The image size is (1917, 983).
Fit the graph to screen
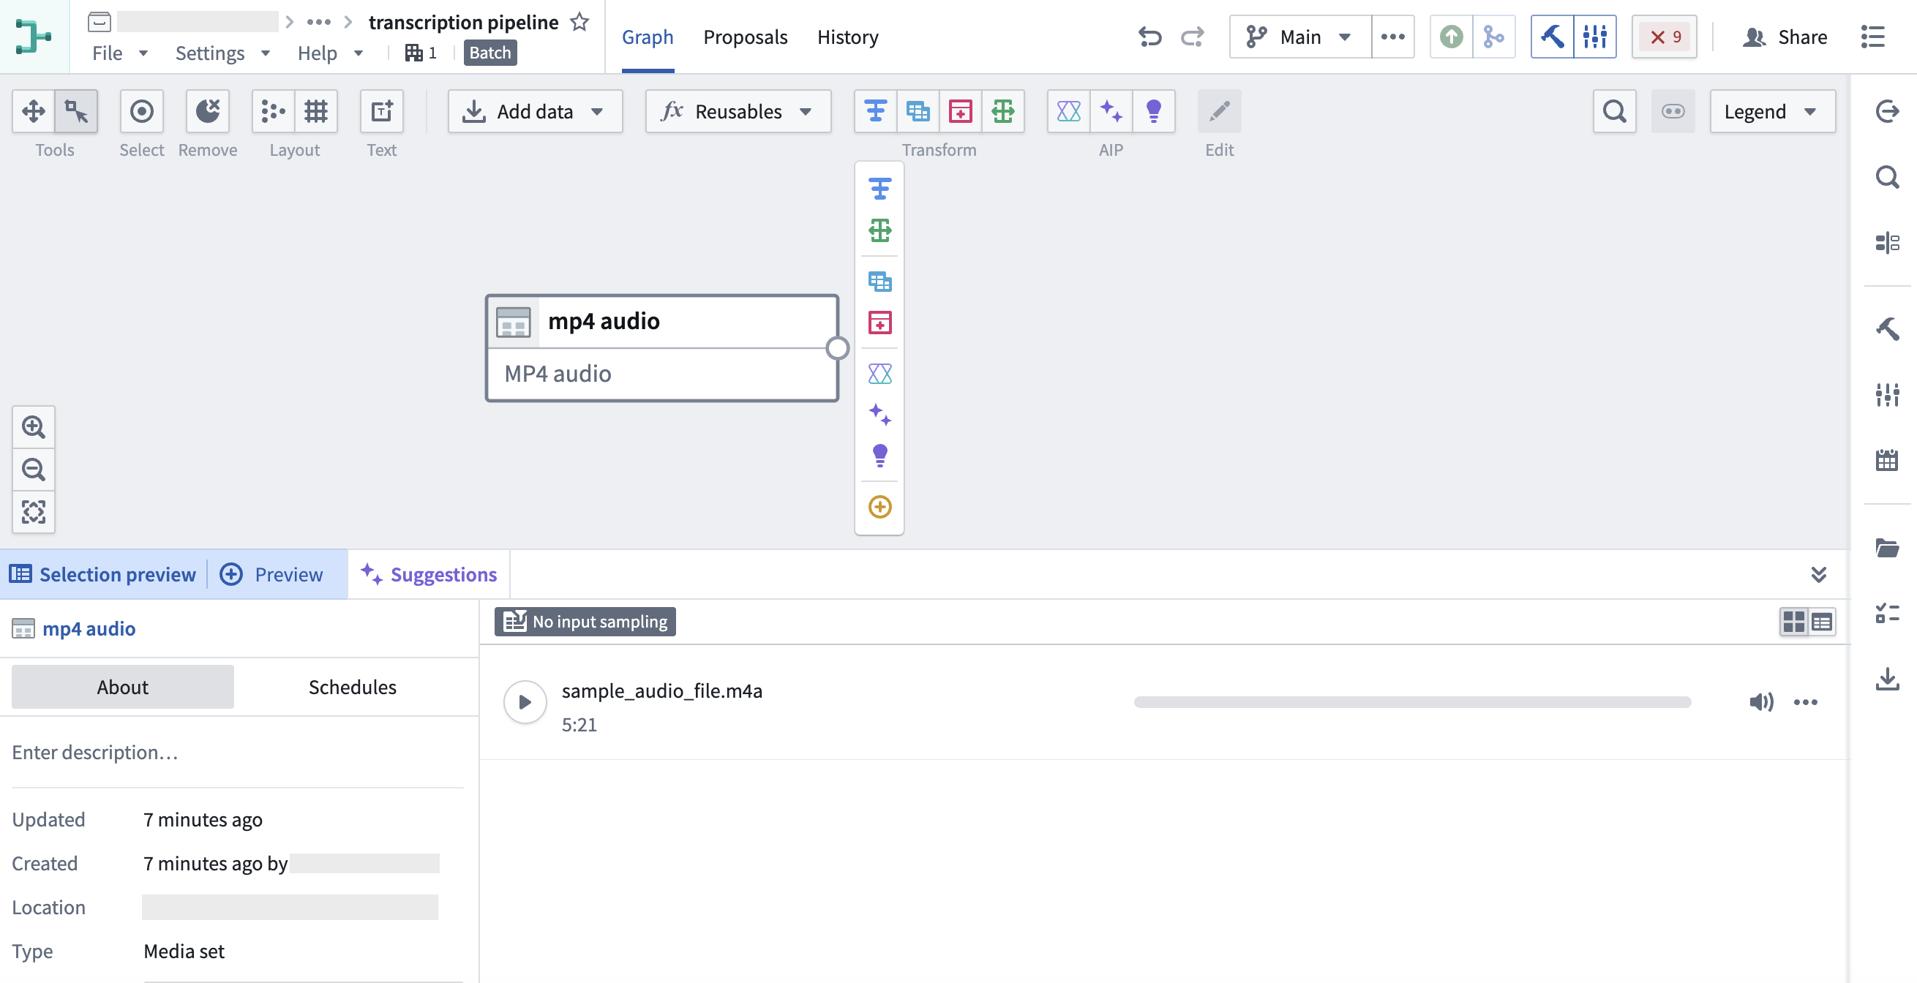coord(34,512)
